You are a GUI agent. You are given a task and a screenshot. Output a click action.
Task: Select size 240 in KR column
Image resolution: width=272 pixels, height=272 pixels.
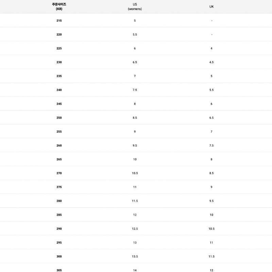[x=59, y=90]
